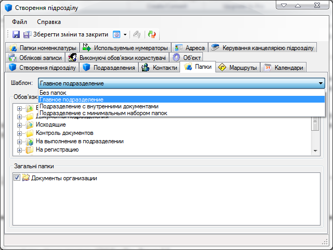Choose 'Без папок' from the template list

(x=53, y=93)
